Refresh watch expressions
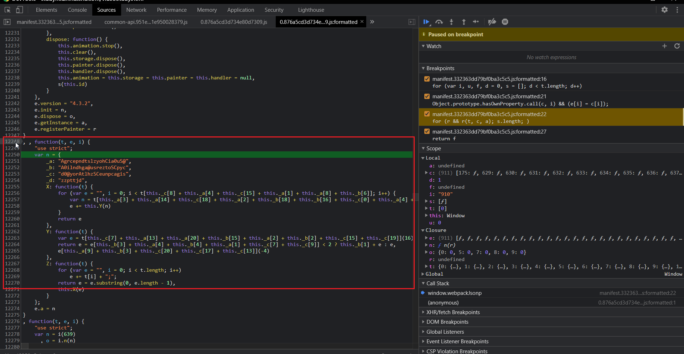 click(x=677, y=46)
